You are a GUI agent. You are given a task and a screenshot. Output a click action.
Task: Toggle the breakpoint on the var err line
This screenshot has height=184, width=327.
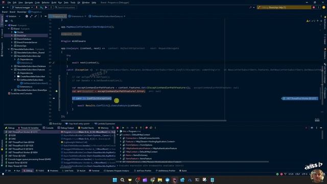pos(57,91)
